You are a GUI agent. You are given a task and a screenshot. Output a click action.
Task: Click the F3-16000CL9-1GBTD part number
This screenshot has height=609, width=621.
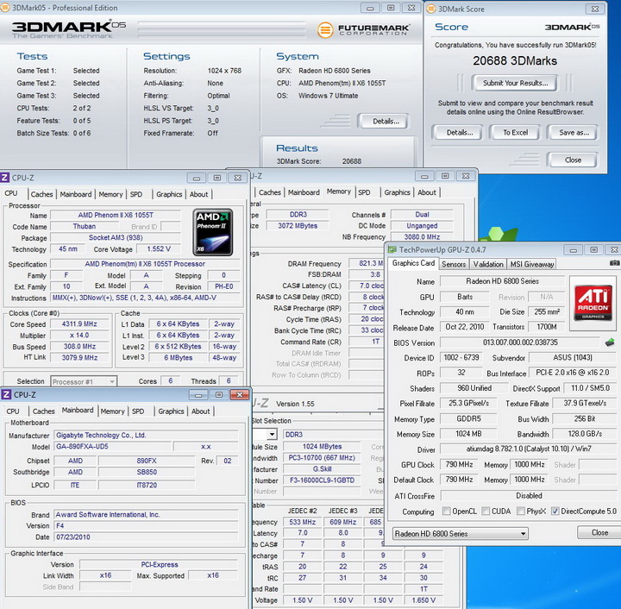pos(322,480)
